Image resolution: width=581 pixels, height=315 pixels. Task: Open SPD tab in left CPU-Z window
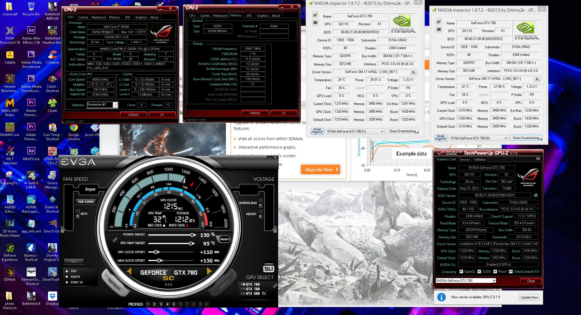pyautogui.click(x=128, y=17)
